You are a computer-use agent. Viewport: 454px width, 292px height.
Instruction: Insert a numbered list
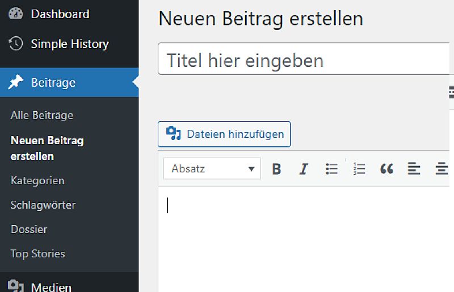[x=359, y=169]
